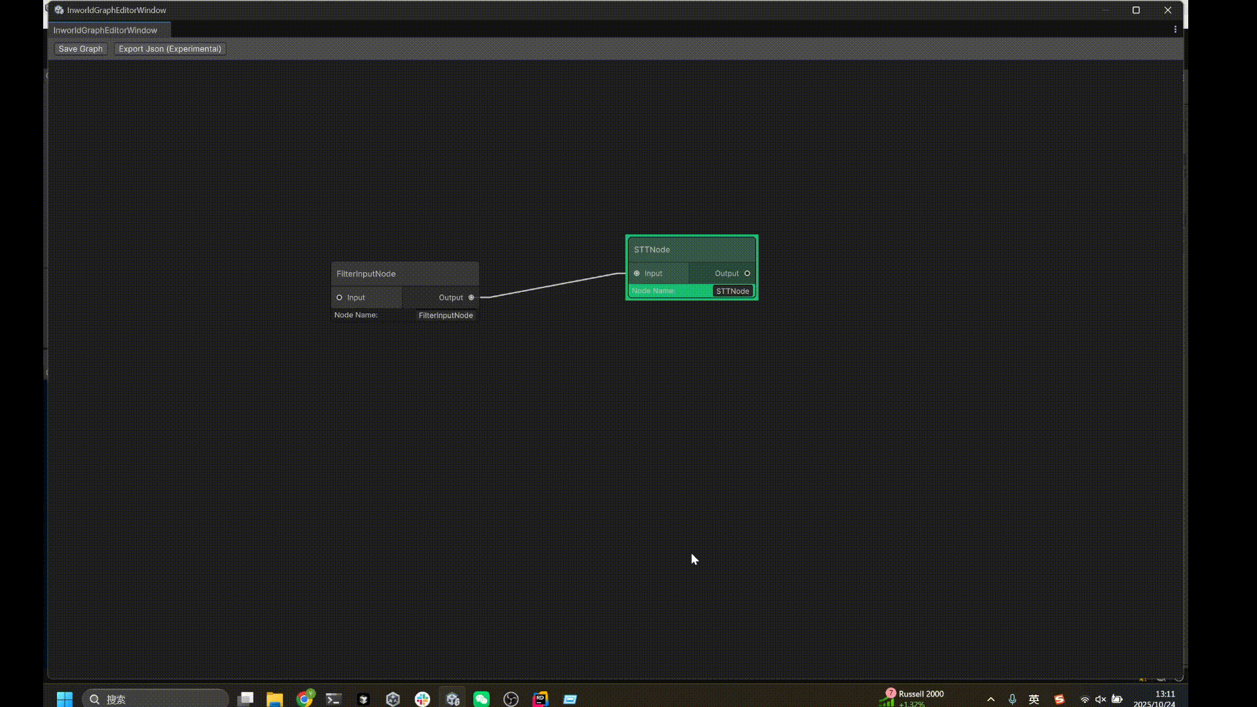Click the Save Graph button
The height and width of the screenshot is (707, 1257).
click(81, 49)
